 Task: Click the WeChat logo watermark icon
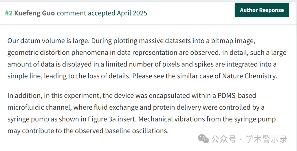click(x=203, y=139)
